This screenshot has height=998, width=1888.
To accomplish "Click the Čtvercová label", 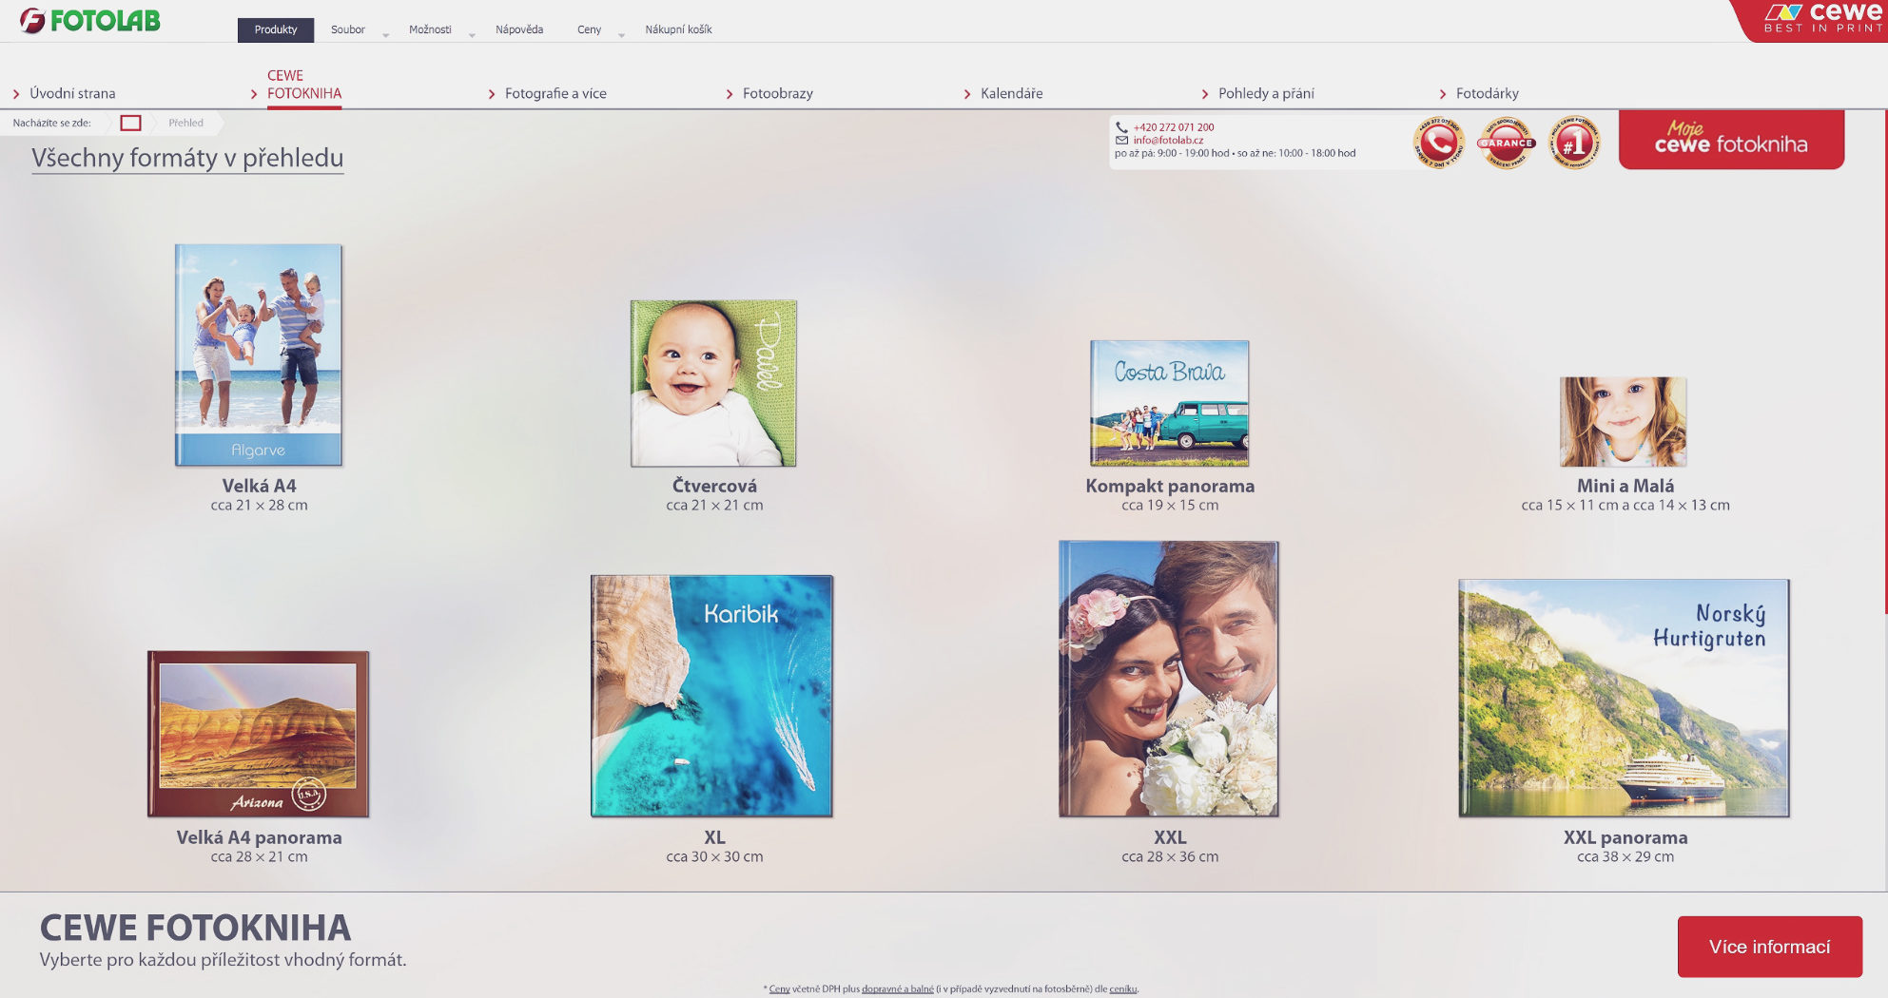I will (x=714, y=486).
